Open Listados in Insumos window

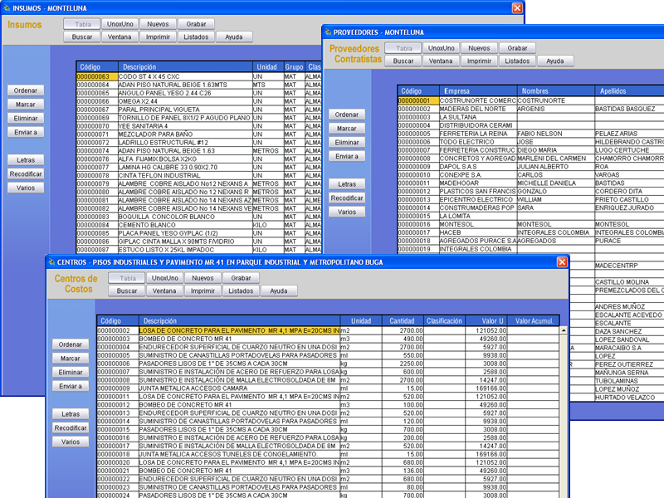tap(196, 37)
